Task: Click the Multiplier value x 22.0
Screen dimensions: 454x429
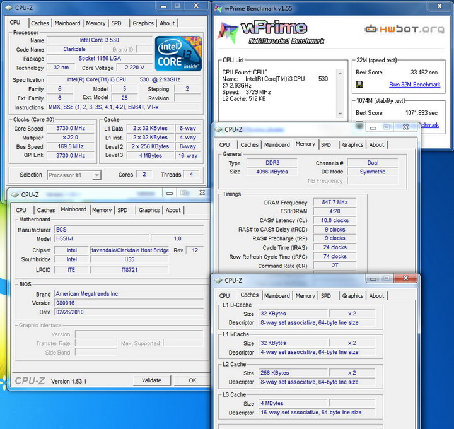Action: pos(71,138)
